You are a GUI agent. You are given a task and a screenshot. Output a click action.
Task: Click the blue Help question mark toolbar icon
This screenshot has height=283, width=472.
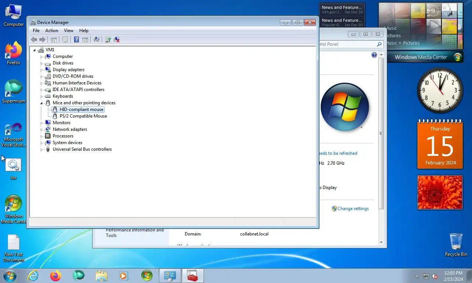click(76, 39)
